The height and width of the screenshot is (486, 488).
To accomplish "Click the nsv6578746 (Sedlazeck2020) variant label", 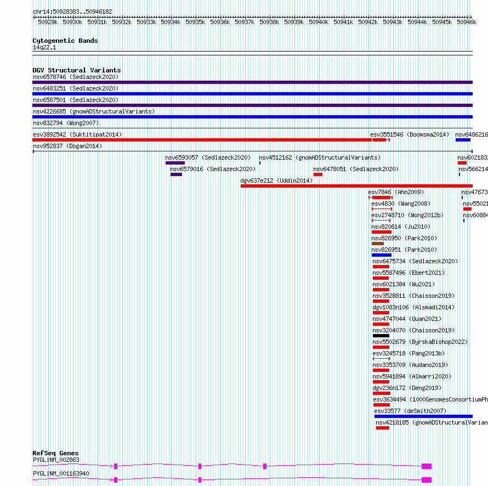I will [x=76, y=77].
